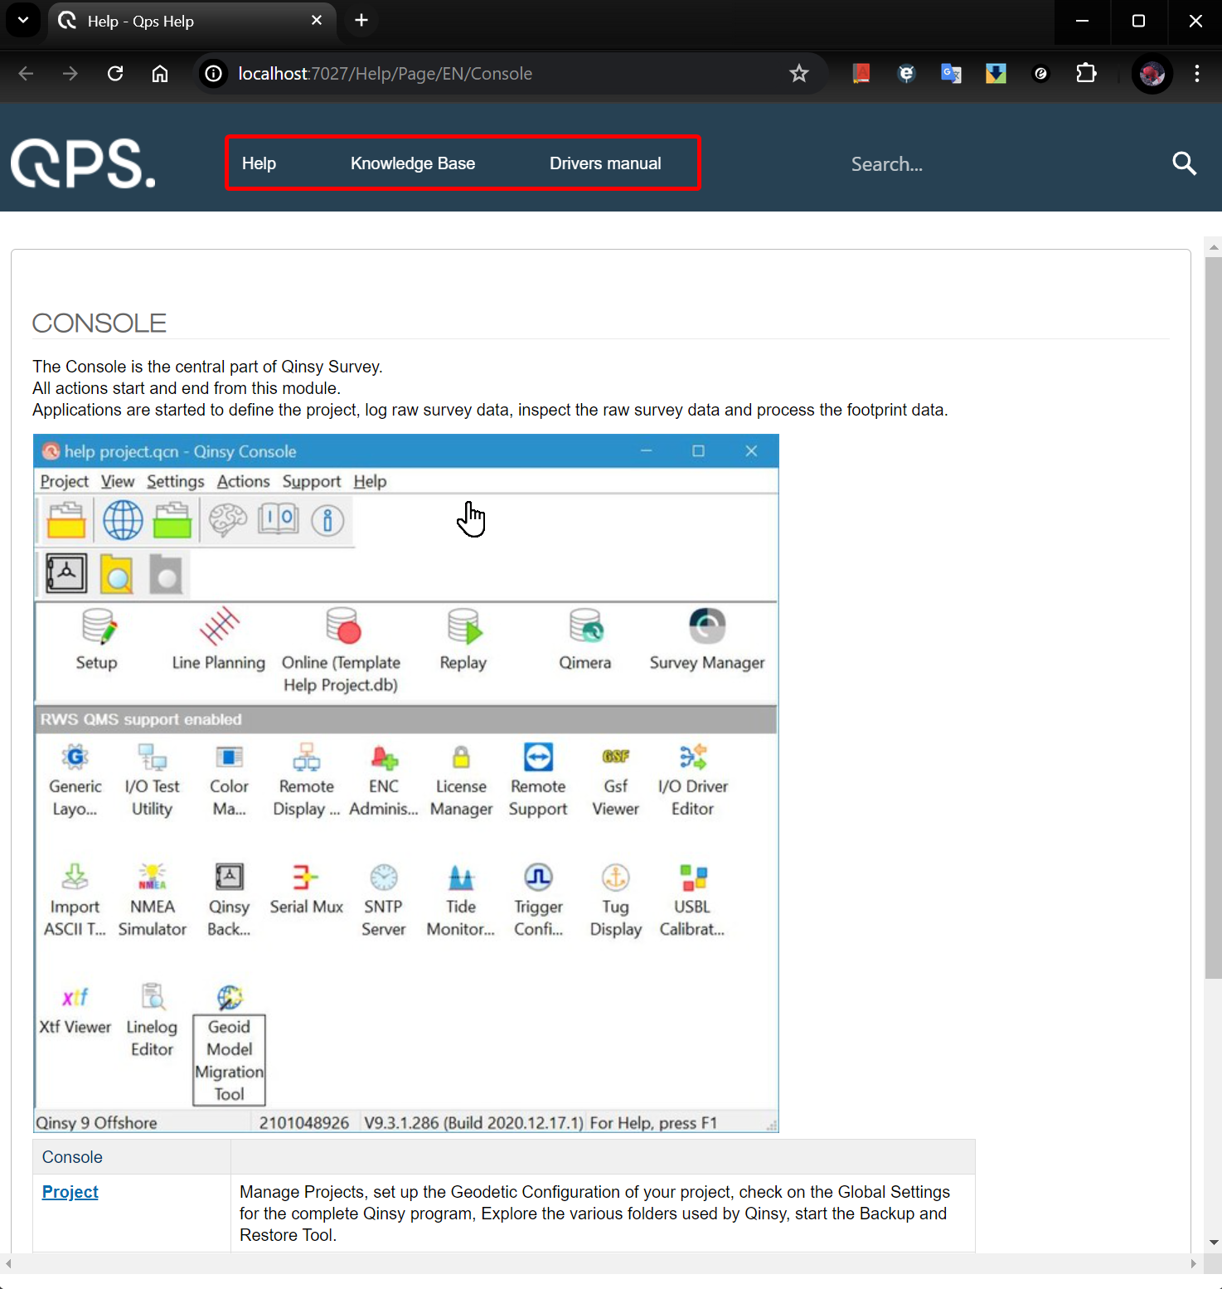The image size is (1222, 1289).
Task: Click the browser forward arrow
Action: [x=70, y=74]
